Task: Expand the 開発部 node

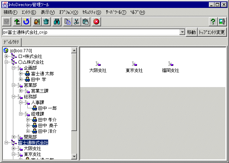Action: coord(13,137)
